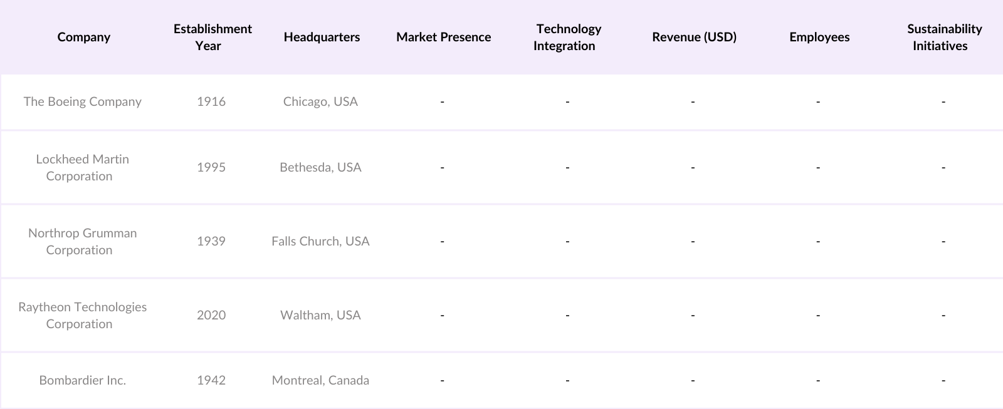This screenshot has height=409, width=1003.
Task: Click the Lockheed Martin Corporation cell
Action: [x=82, y=167]
